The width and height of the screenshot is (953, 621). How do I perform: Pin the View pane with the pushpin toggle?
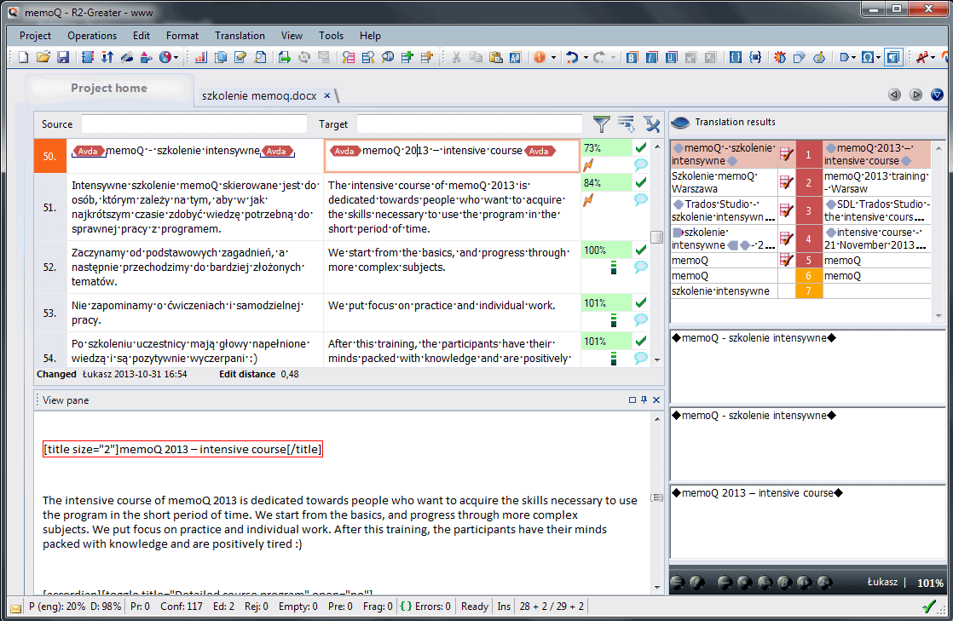point(644,400)
